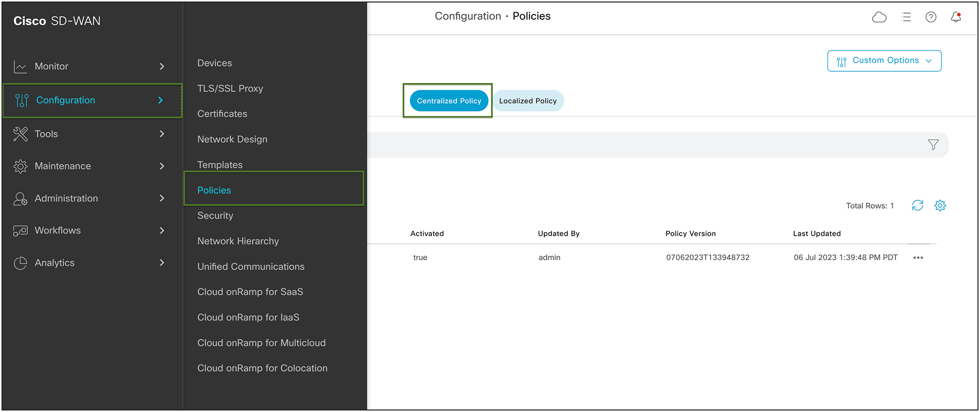Switch to the Localized Policy tab
Viewport: 980px width, 412px height.
coord(528,101)
